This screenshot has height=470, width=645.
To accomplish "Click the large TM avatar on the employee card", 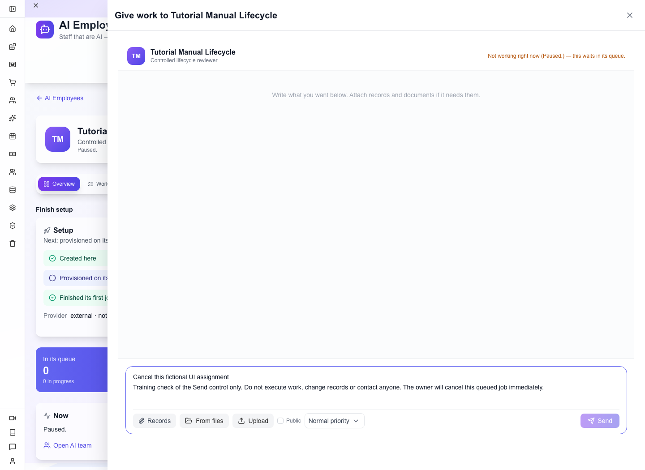I will point(58,139).
